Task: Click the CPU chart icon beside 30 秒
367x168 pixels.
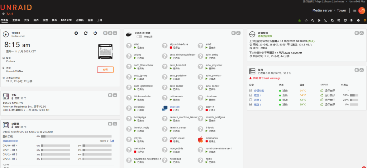Action: tap(112, 141)
